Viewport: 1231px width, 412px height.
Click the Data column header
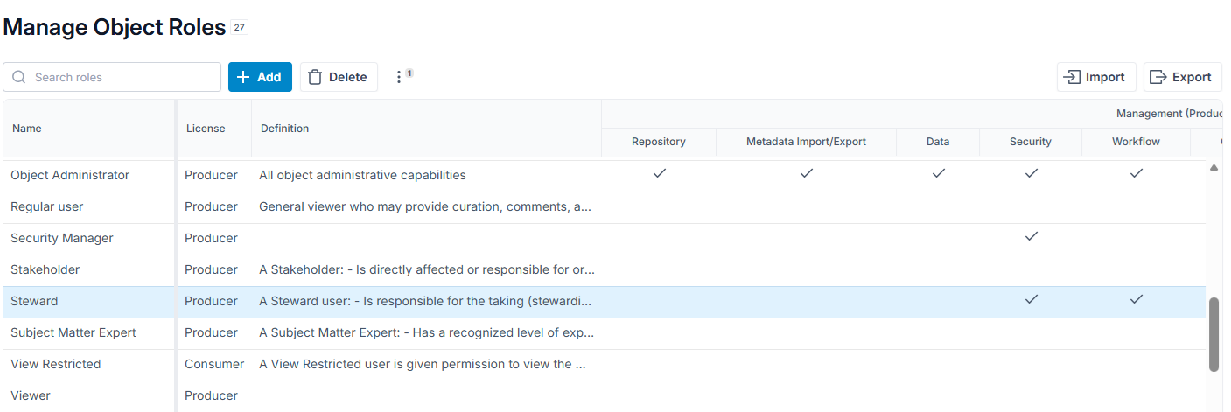coord(938,142)
